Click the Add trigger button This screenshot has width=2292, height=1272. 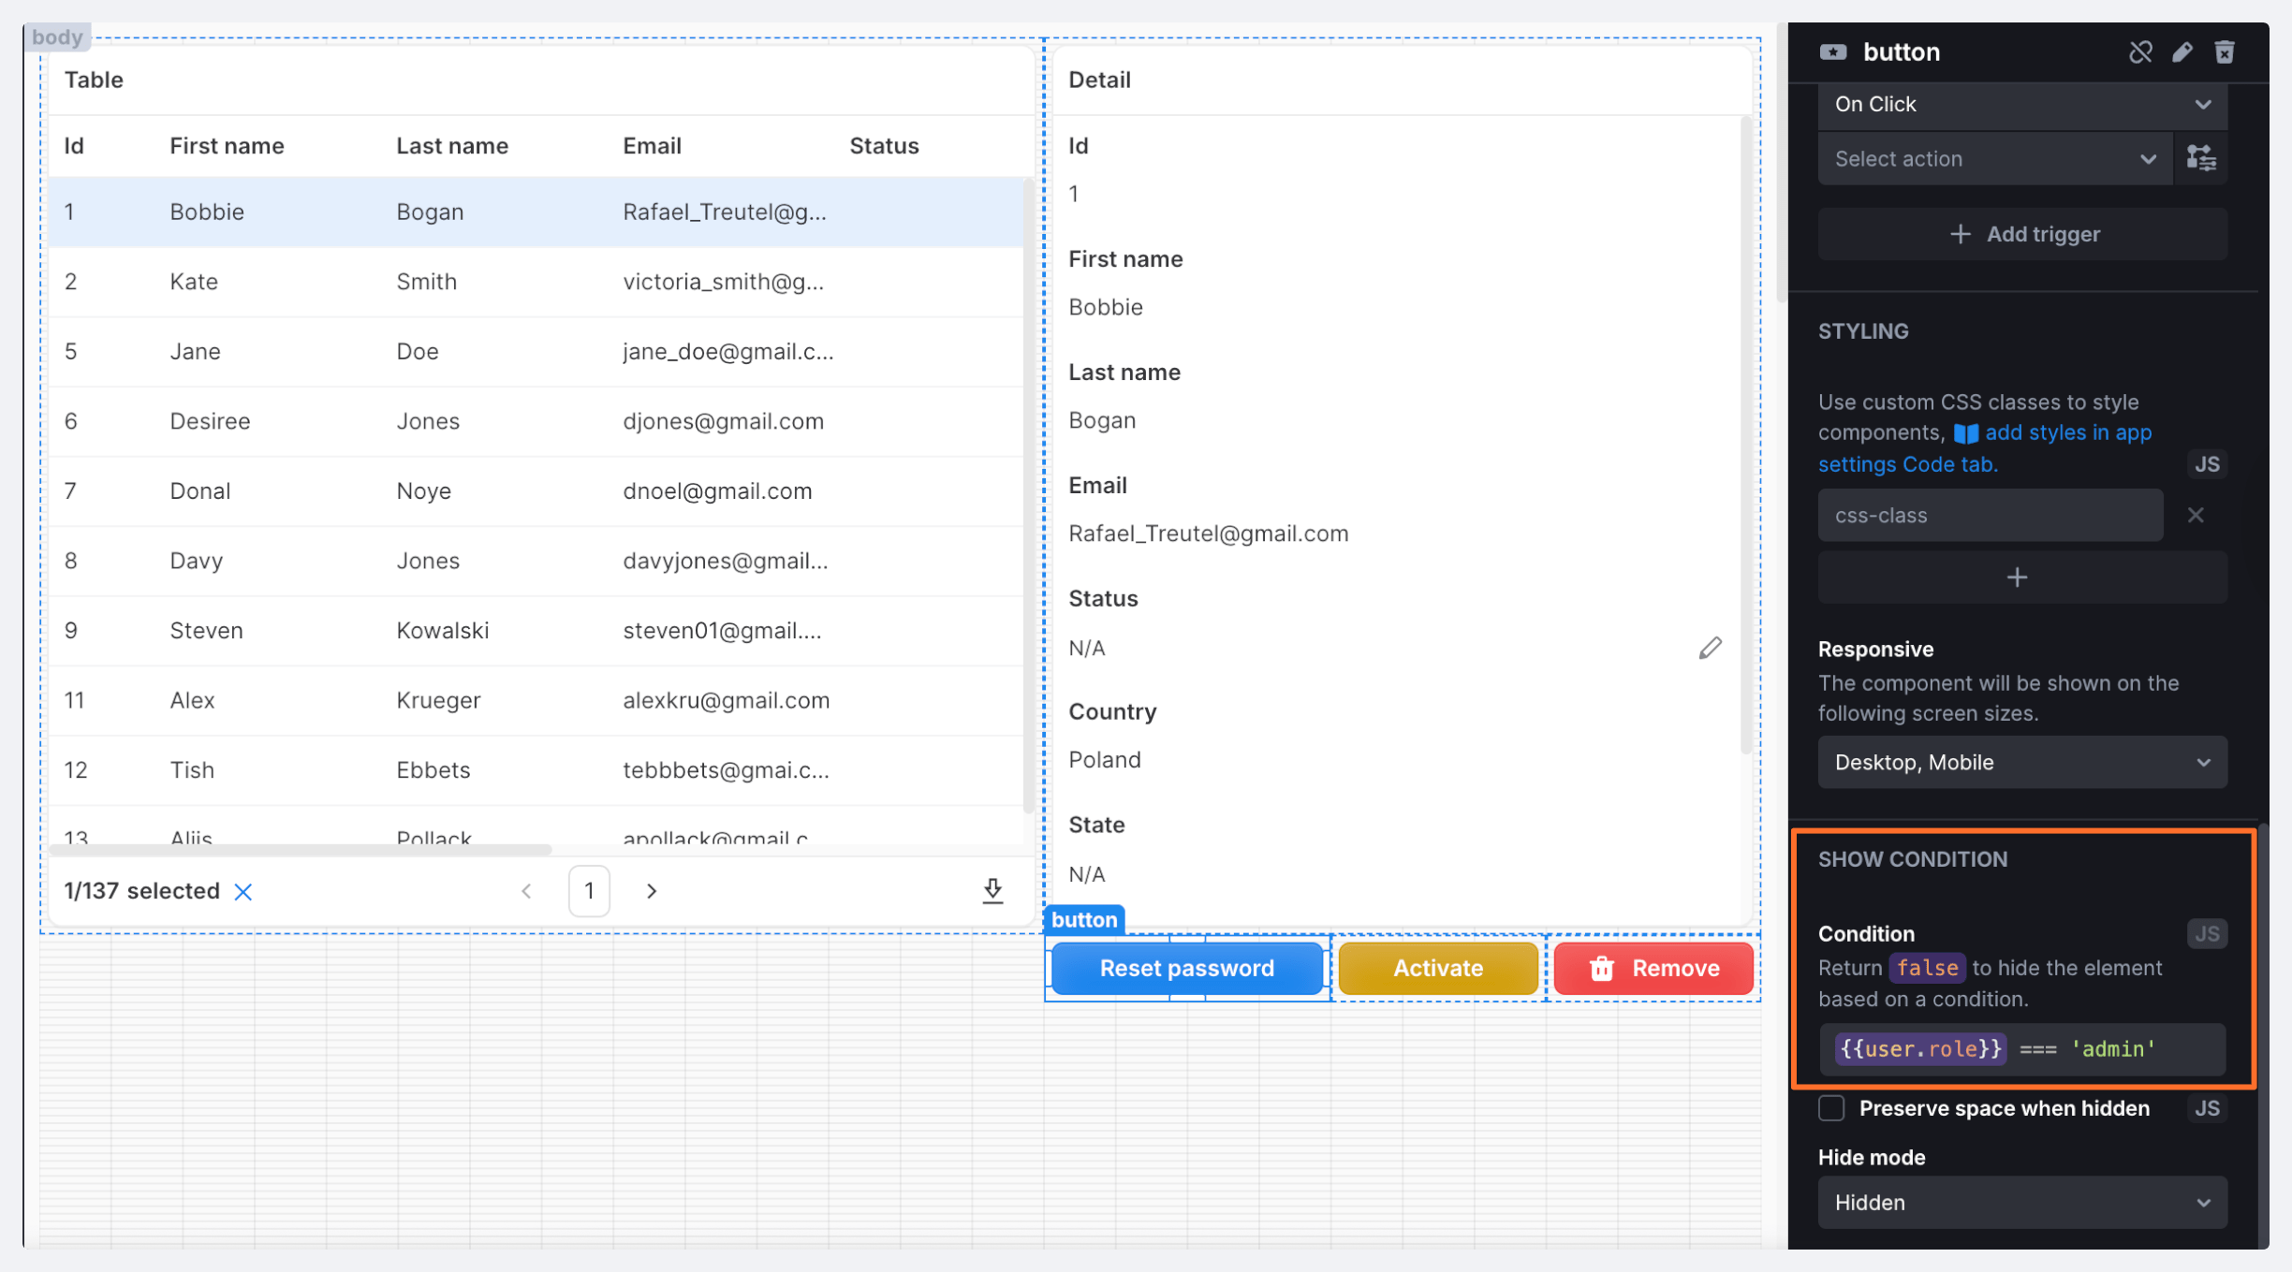(x=2022, y=234)
